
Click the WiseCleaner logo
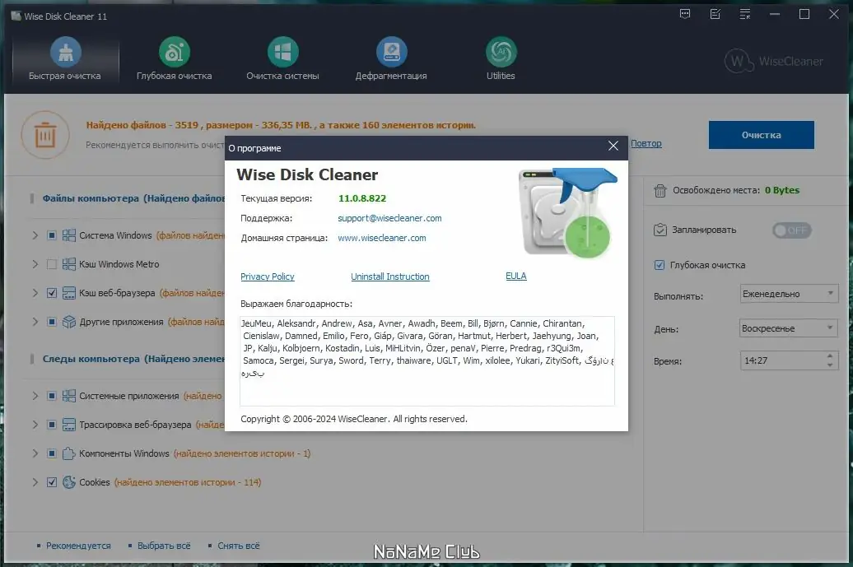click(x=772, y=61)
